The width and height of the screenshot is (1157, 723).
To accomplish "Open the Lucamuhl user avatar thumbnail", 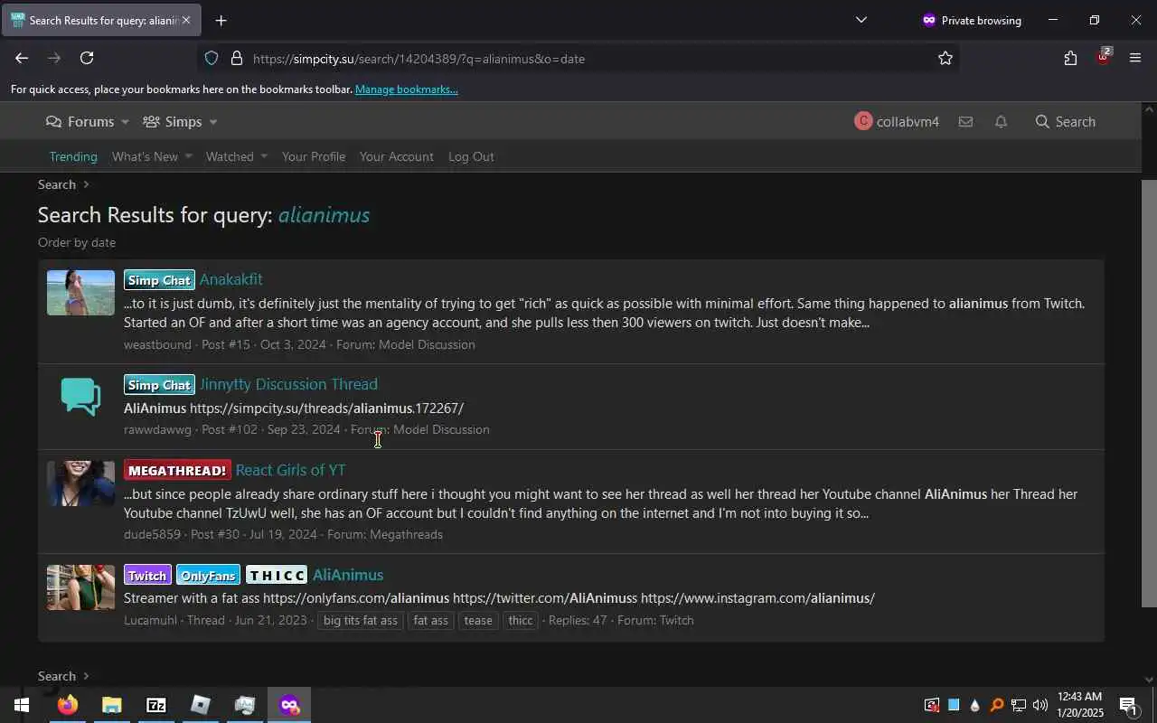I will pyautogui.click(x=80, y=587).
